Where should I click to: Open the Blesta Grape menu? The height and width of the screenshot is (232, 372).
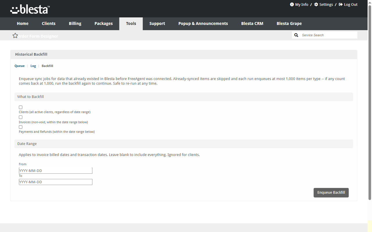point(289,23)
